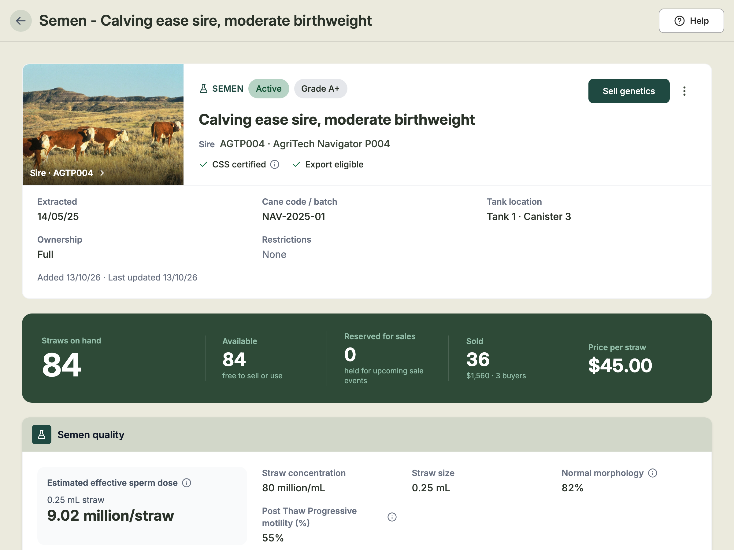
Task: Click the Ownership value Full
Action: (45, 255)
